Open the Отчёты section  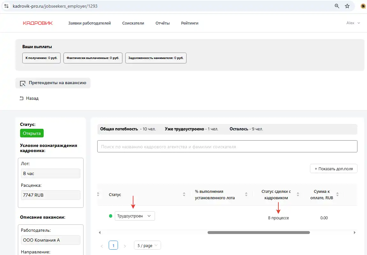(162, 23)
